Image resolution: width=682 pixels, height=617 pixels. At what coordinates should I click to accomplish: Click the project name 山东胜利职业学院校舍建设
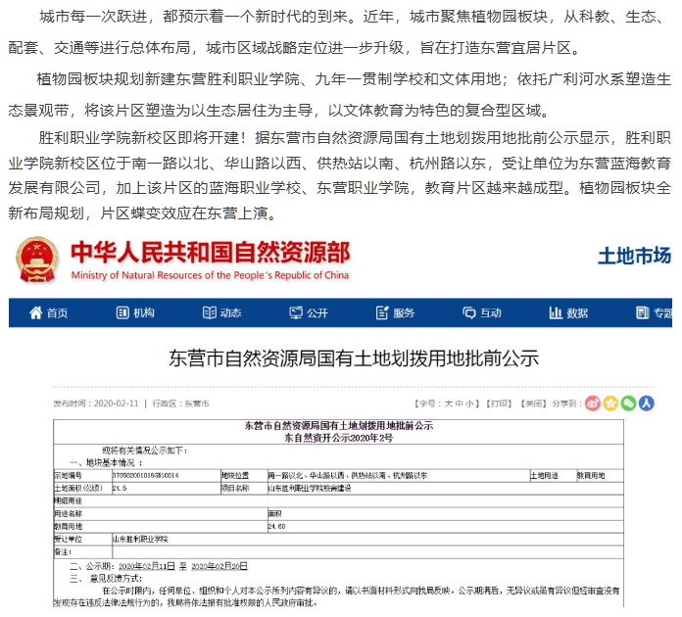(310, 489)
